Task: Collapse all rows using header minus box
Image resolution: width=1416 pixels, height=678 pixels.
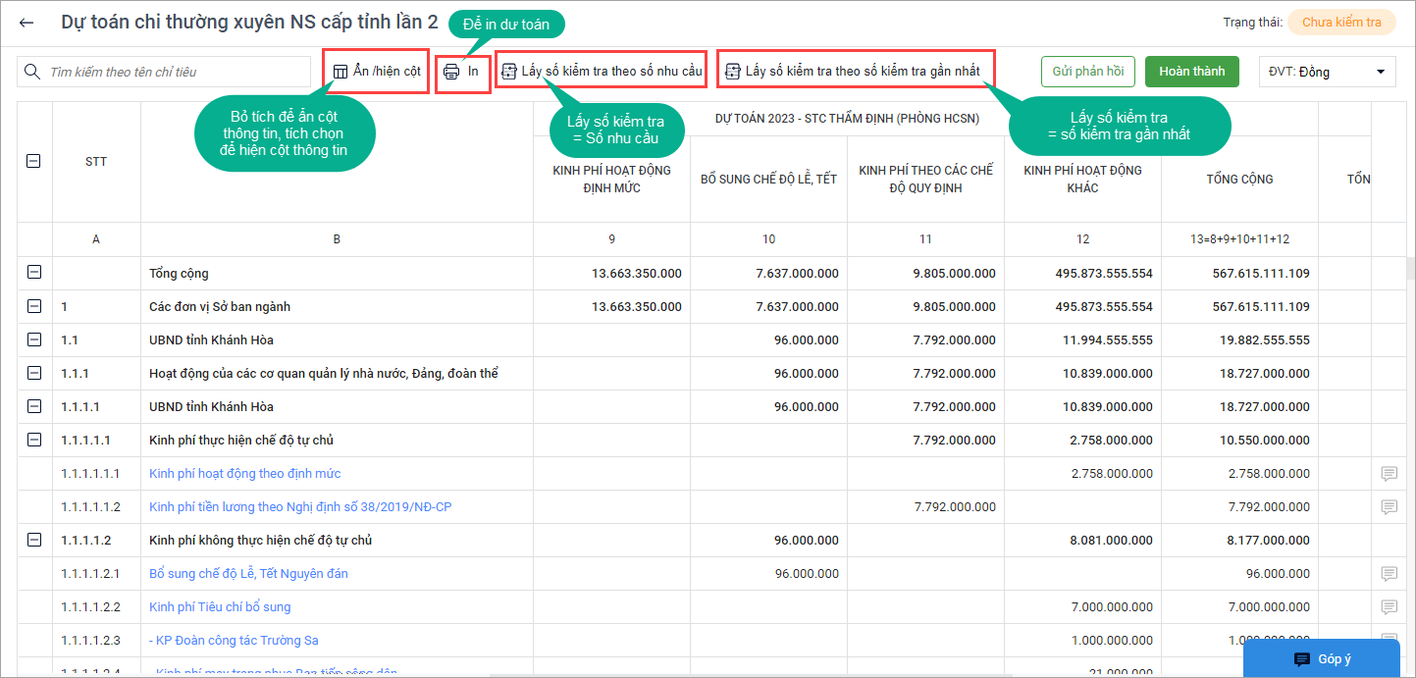Action: [x=34, y=161]
